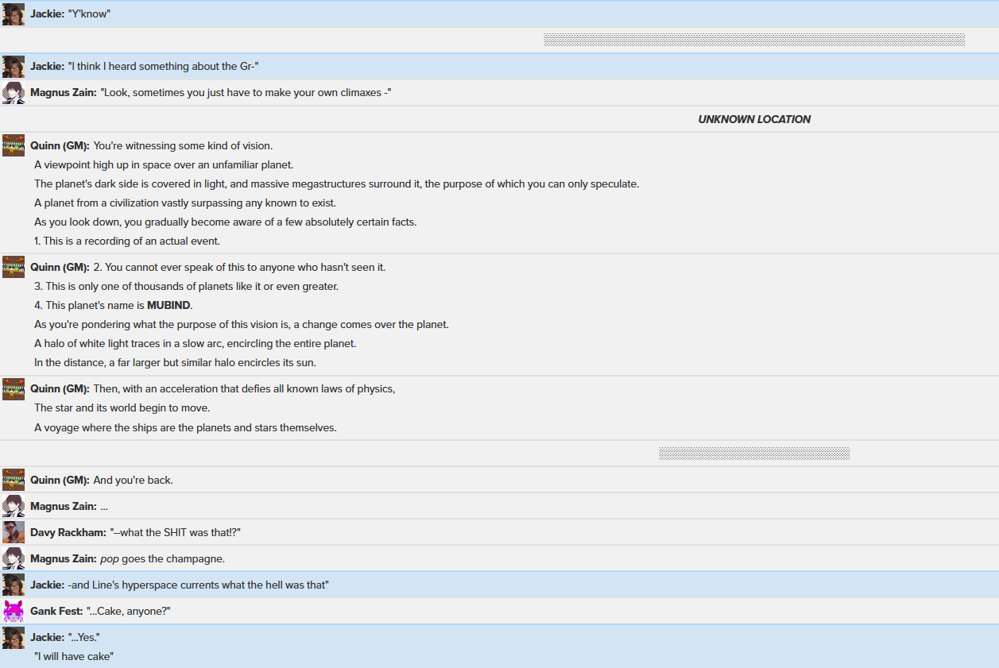
Task: Click the line "A viewpoint high up in space"
Action: pos(164,164)
